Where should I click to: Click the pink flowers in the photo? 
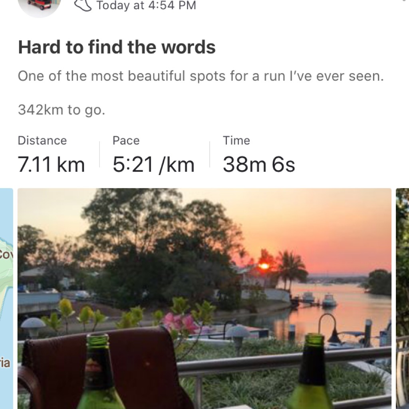[180, 324]
